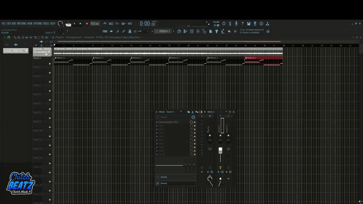Click newer FL Studio version notification
Screen dimensions: 363x204
252,31
